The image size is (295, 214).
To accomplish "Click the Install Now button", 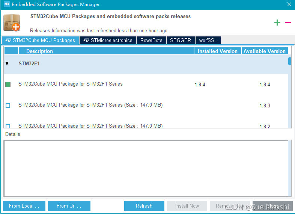I will (187, 206).
